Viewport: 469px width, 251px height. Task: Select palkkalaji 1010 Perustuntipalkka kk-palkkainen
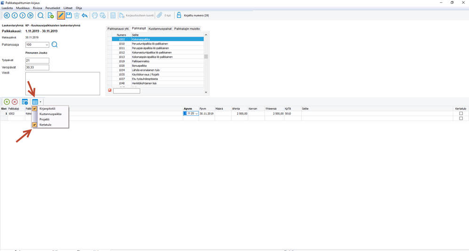point(157,44)
